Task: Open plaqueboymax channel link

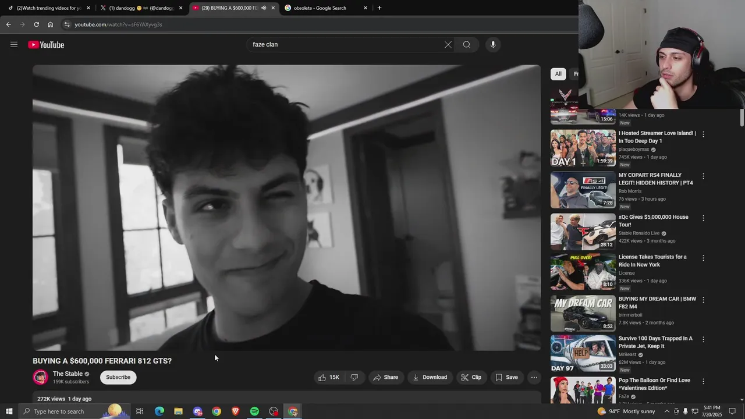Action: coord(634,150)
